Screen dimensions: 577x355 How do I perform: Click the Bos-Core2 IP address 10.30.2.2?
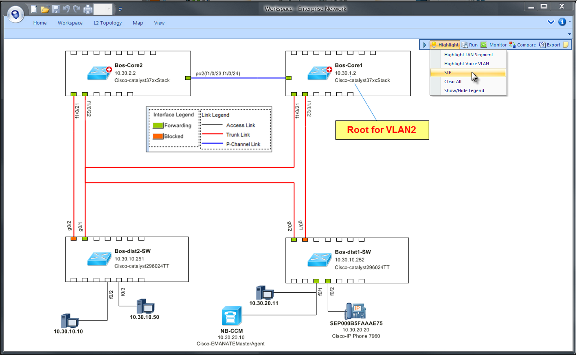125,73
